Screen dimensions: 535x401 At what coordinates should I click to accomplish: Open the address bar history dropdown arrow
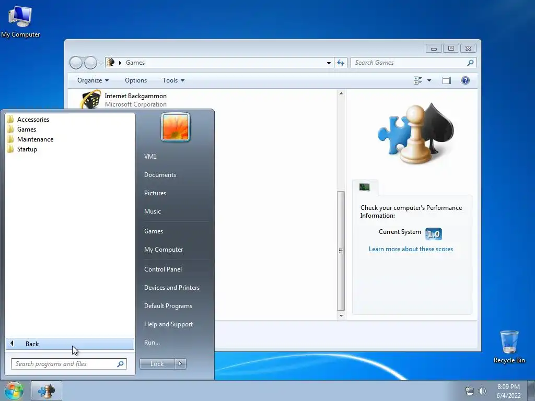pos(329,63)
